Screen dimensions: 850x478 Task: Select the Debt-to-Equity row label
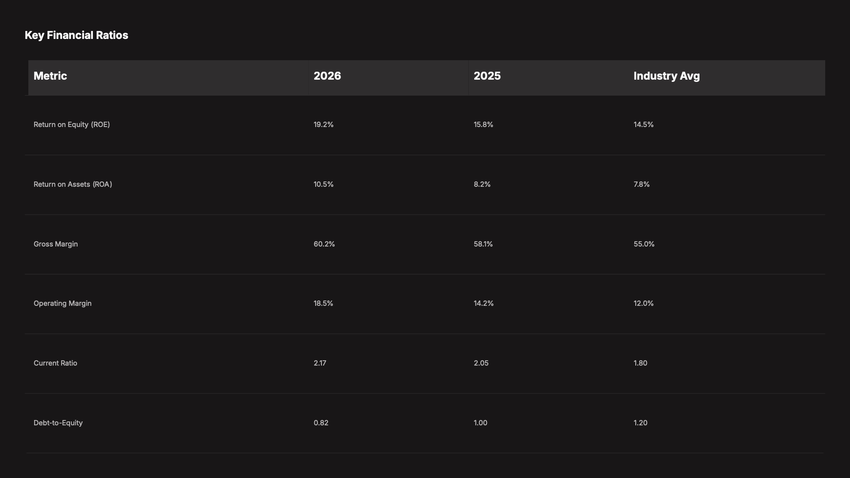coord(58,423)
